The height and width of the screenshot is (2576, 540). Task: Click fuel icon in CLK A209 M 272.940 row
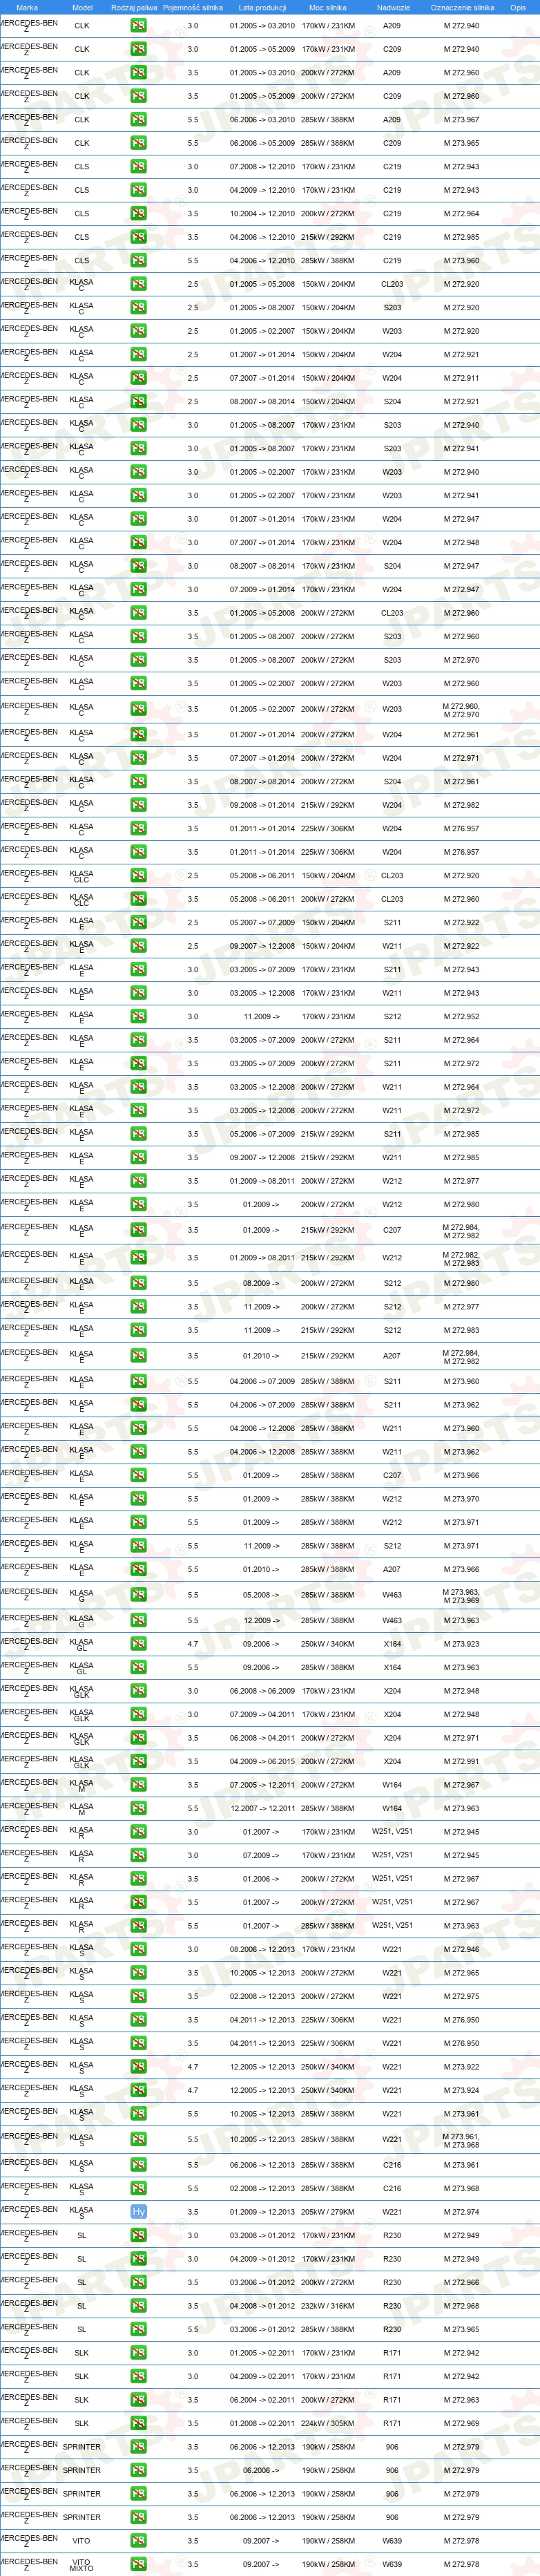pos(138,25)
